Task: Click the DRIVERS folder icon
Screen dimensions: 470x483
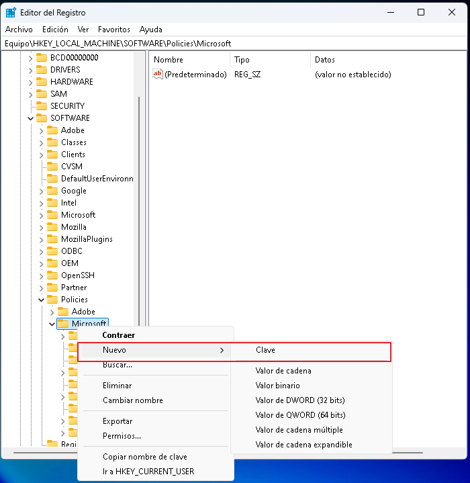Action: 42,70
